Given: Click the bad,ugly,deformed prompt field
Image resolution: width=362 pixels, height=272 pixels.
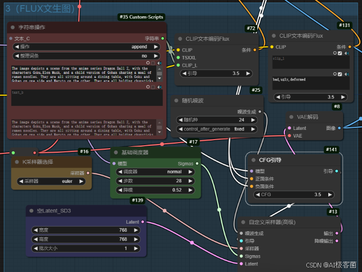Looking at the screenshot, I should [311, 83].
